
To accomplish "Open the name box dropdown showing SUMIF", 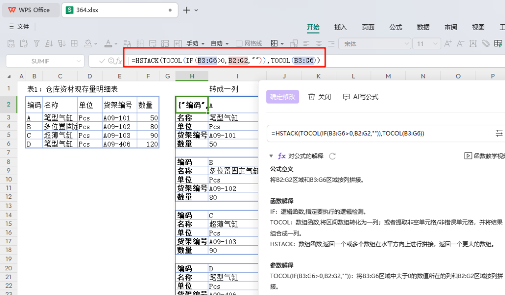I will pos(79,61).
